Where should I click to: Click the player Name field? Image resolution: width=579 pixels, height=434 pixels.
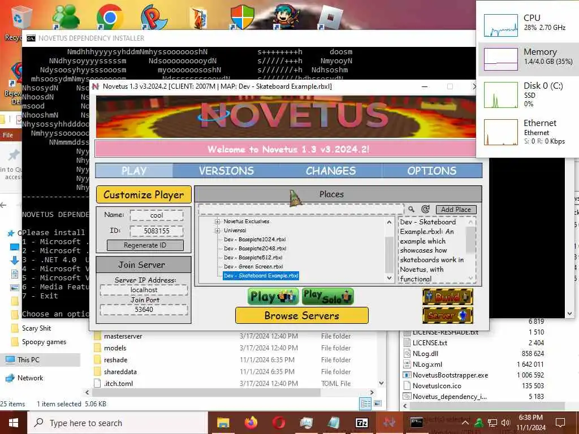click(157, 215)
